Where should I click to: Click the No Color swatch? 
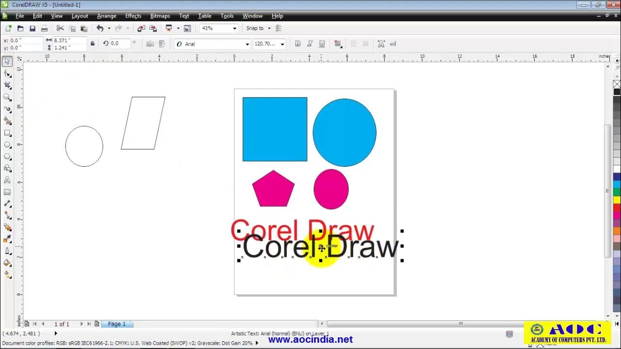[617, 84]
